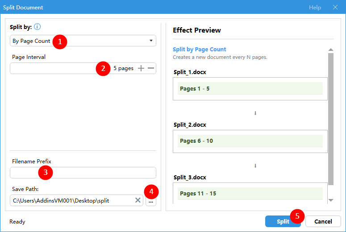Click the Split_2.docx file name
The image size is (346, 232).
point(190,125)
